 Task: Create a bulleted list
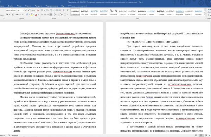click(42, 10)
